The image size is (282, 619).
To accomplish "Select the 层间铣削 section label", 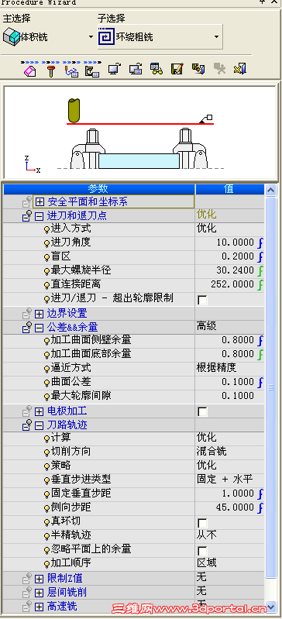I will (x=67, y=593).
